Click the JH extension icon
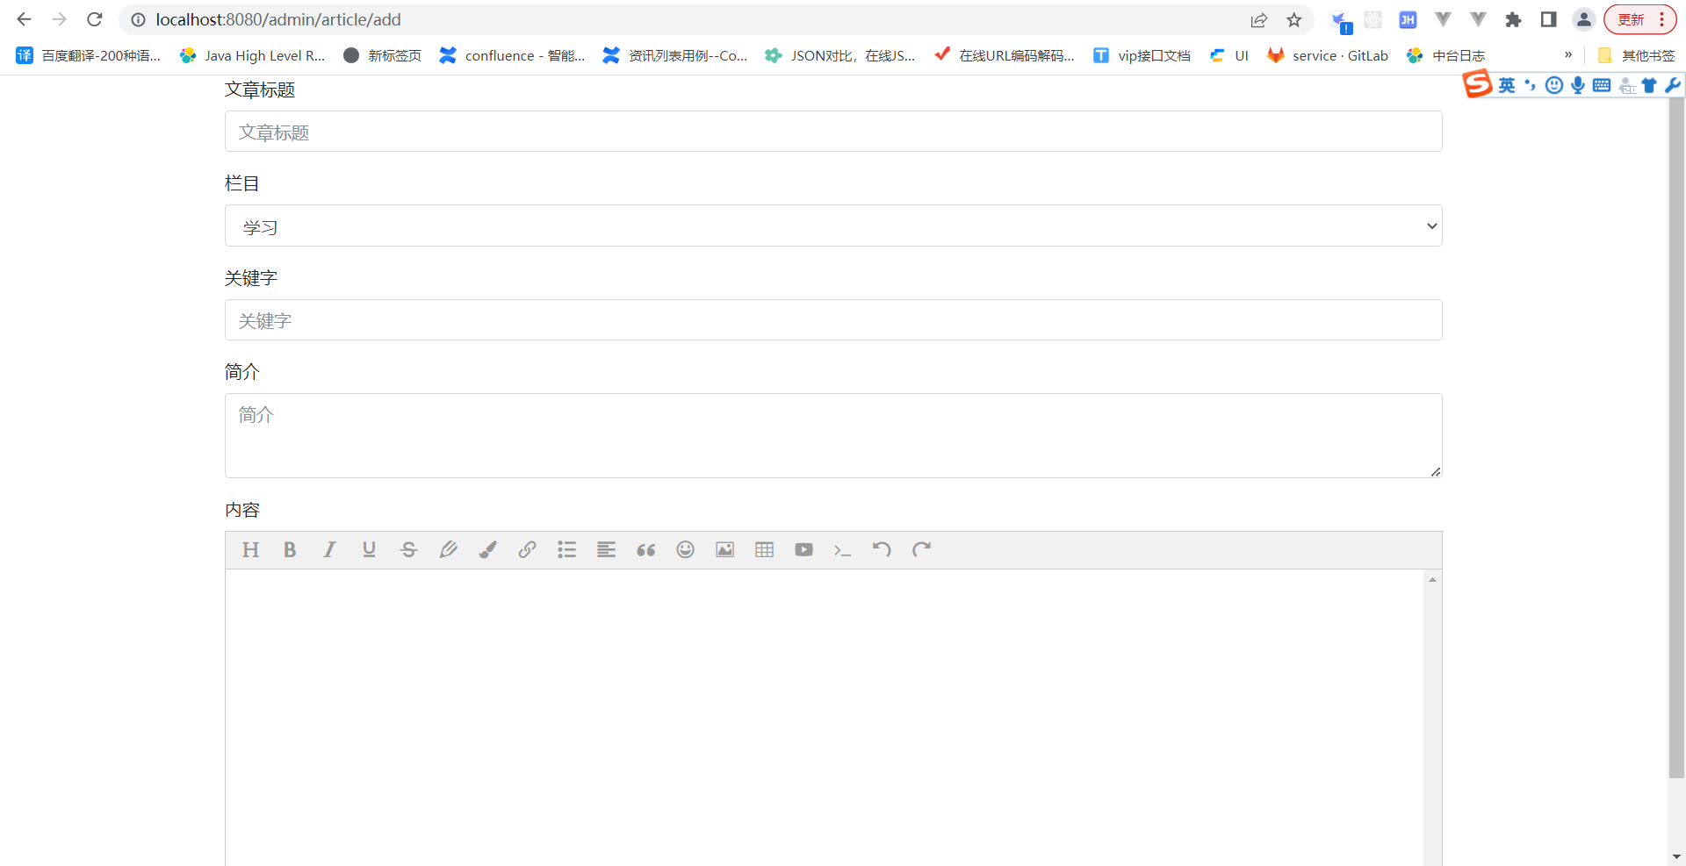Image resolution: width=1686 pixels, height=866 pixels. 1408,19
